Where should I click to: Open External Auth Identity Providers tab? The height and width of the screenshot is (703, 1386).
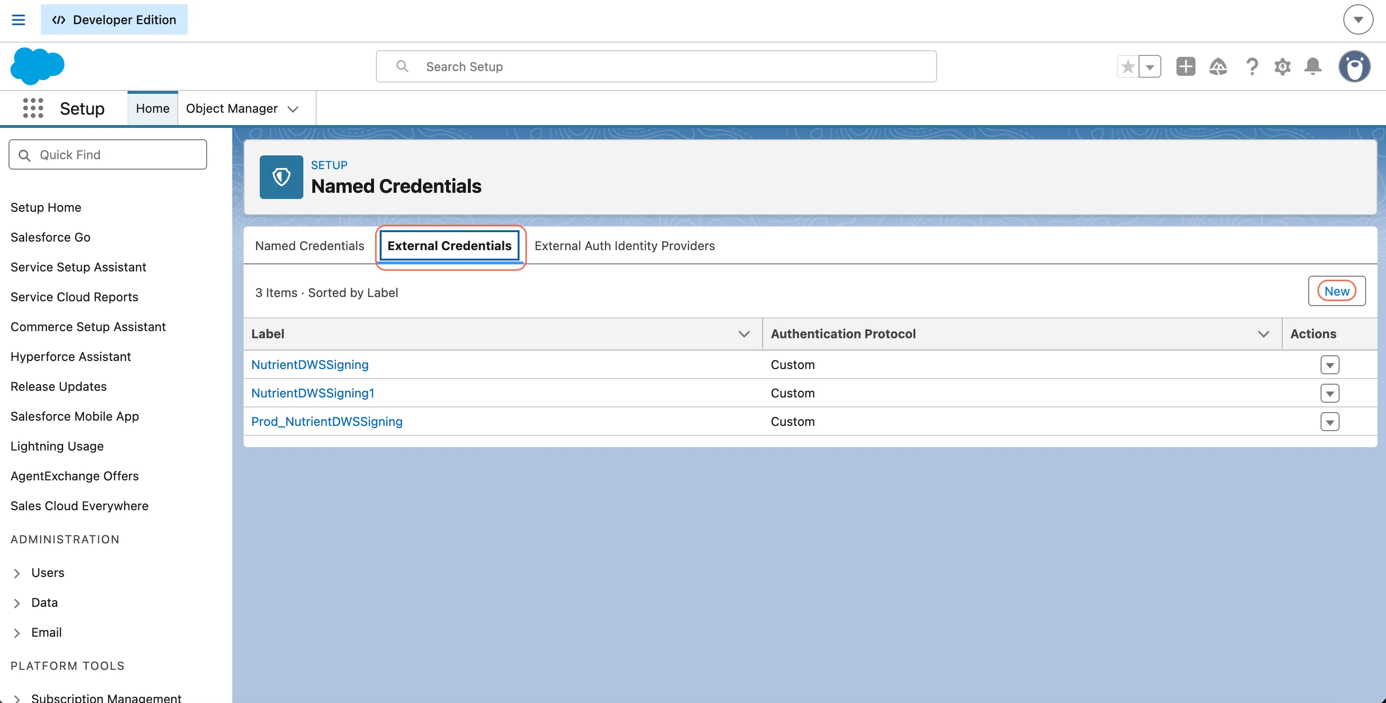625,246
